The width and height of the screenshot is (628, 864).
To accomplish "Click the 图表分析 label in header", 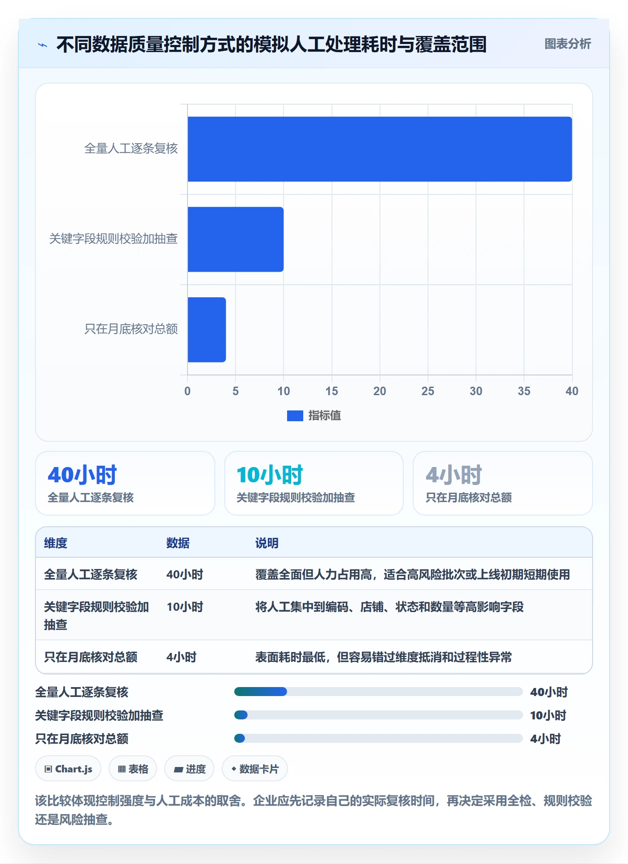I will coord(567,44).
